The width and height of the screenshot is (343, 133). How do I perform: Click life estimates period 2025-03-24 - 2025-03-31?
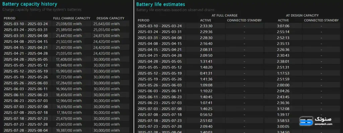click(159, 32)
